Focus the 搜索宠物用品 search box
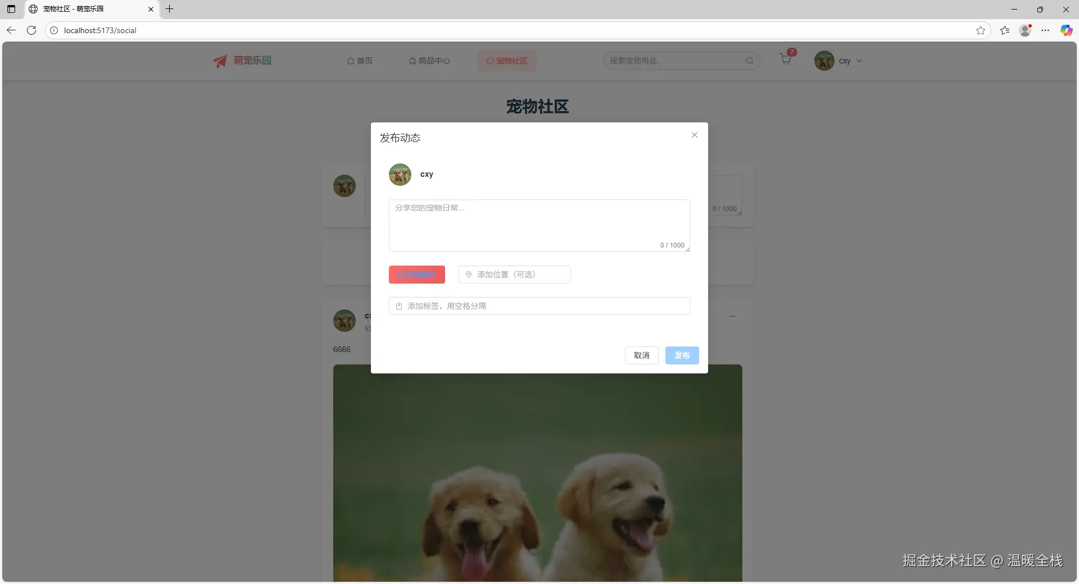The height and width of the screenshot is (584, 1079). (x=681, y=61)
